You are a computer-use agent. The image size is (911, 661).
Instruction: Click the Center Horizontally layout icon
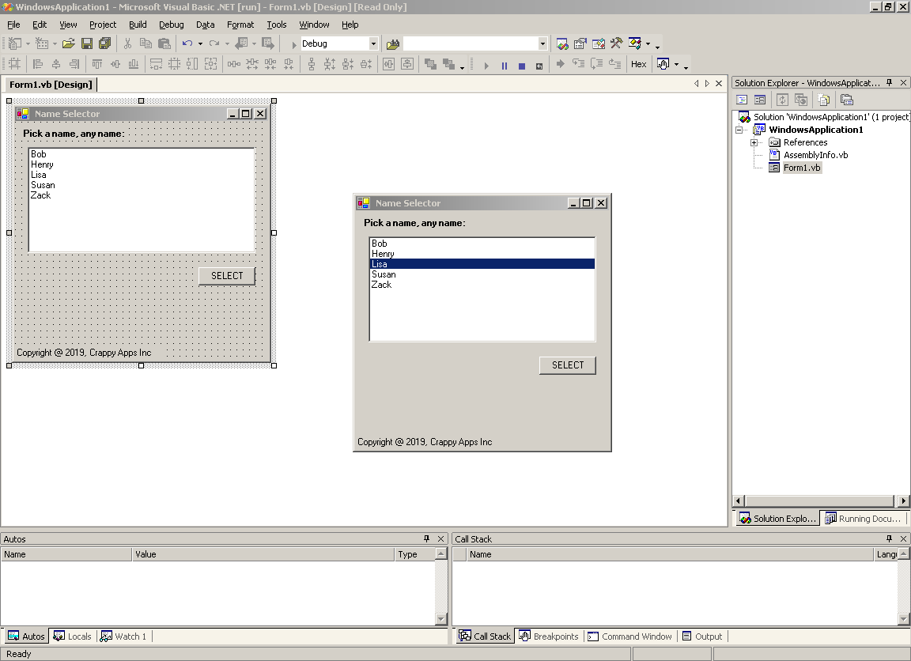click(389, 65)
